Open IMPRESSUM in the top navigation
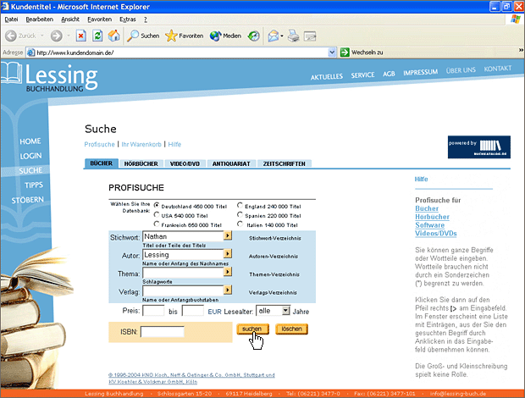 (x=421, y=72)
